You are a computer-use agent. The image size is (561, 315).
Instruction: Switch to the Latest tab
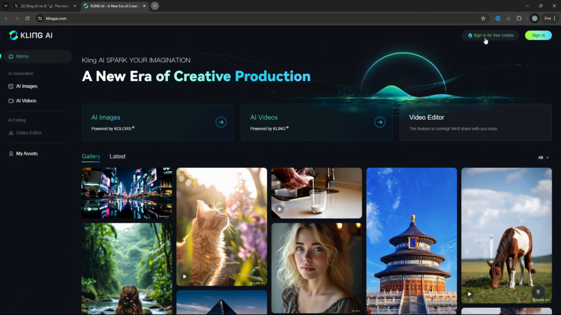coord(117,156)
